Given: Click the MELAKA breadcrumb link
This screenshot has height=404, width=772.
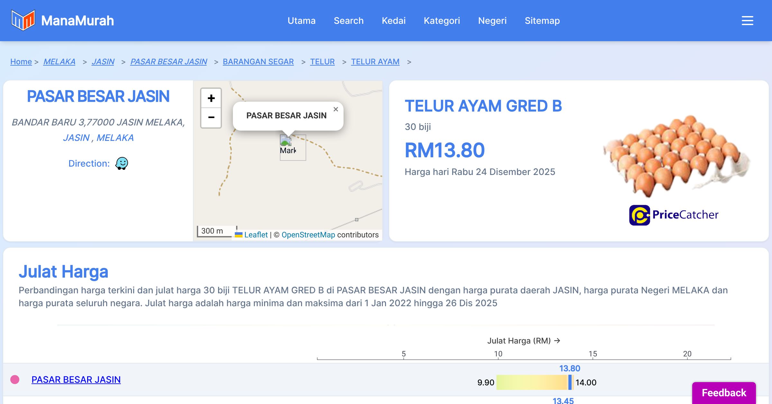Looking at the screenshot, I should pyautogui.click(x=59, y=61).
